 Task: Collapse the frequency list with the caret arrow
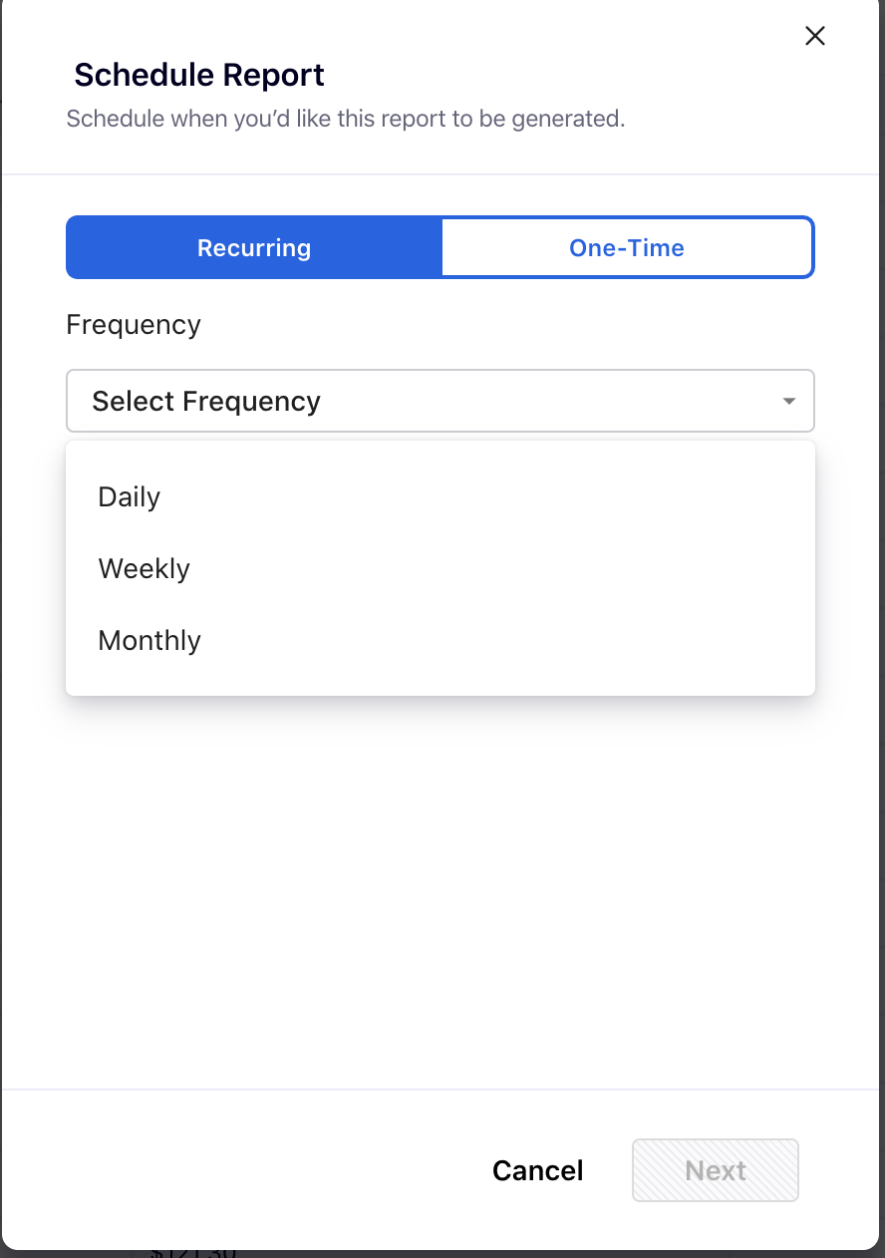[x=788, y=402]
